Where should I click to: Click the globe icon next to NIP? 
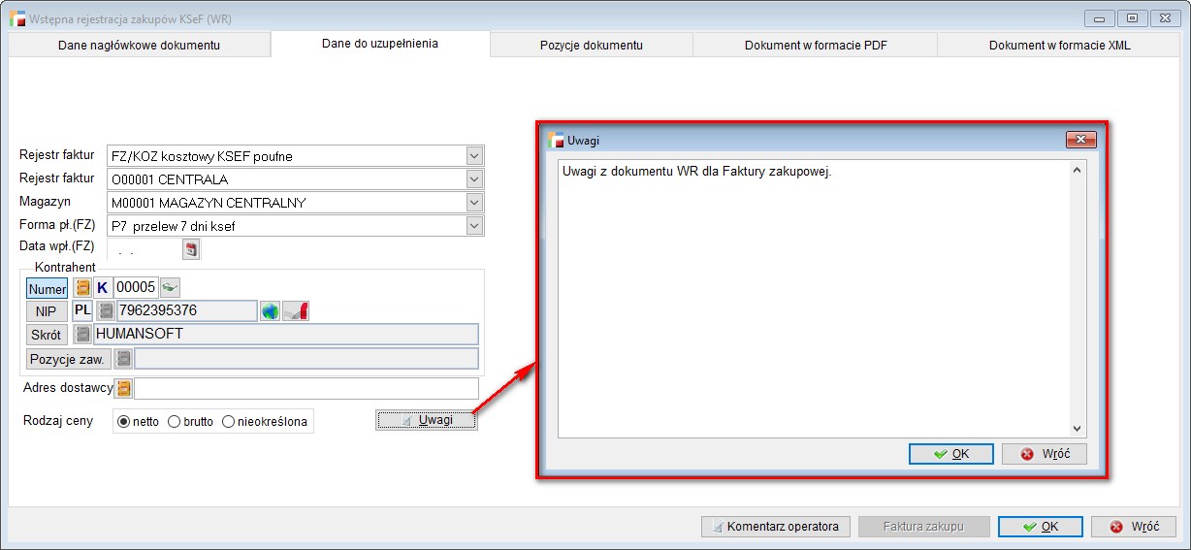[270, 311]
